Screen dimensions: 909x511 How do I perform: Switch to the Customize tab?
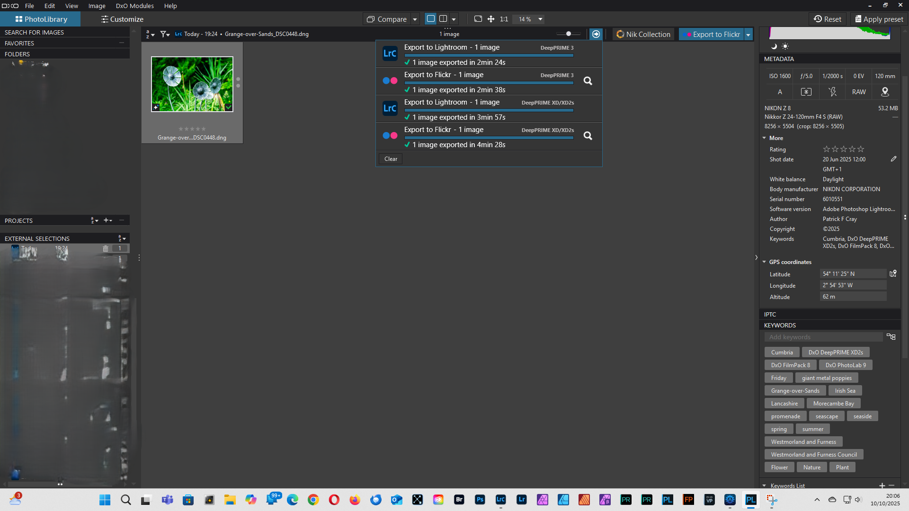122,19
